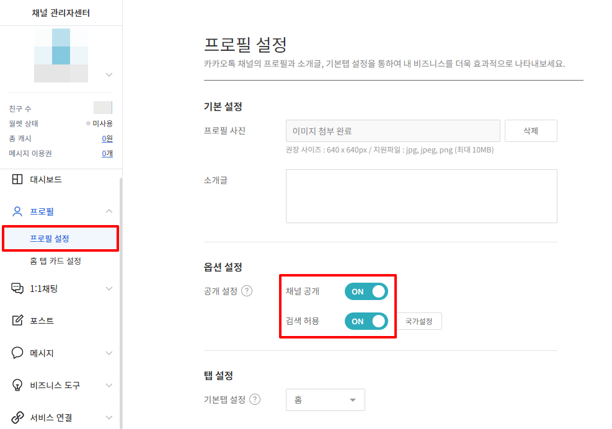Open 홈 탭 카드 설정 menu item
This screenshot has height=429, width=612.
tap(56, 261)
